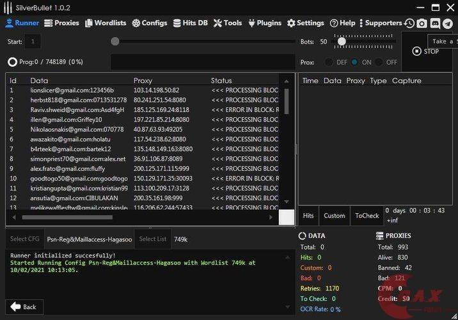Click the Status column header
The height and width of the screenshot is (320, 458).
coord(221,81)
